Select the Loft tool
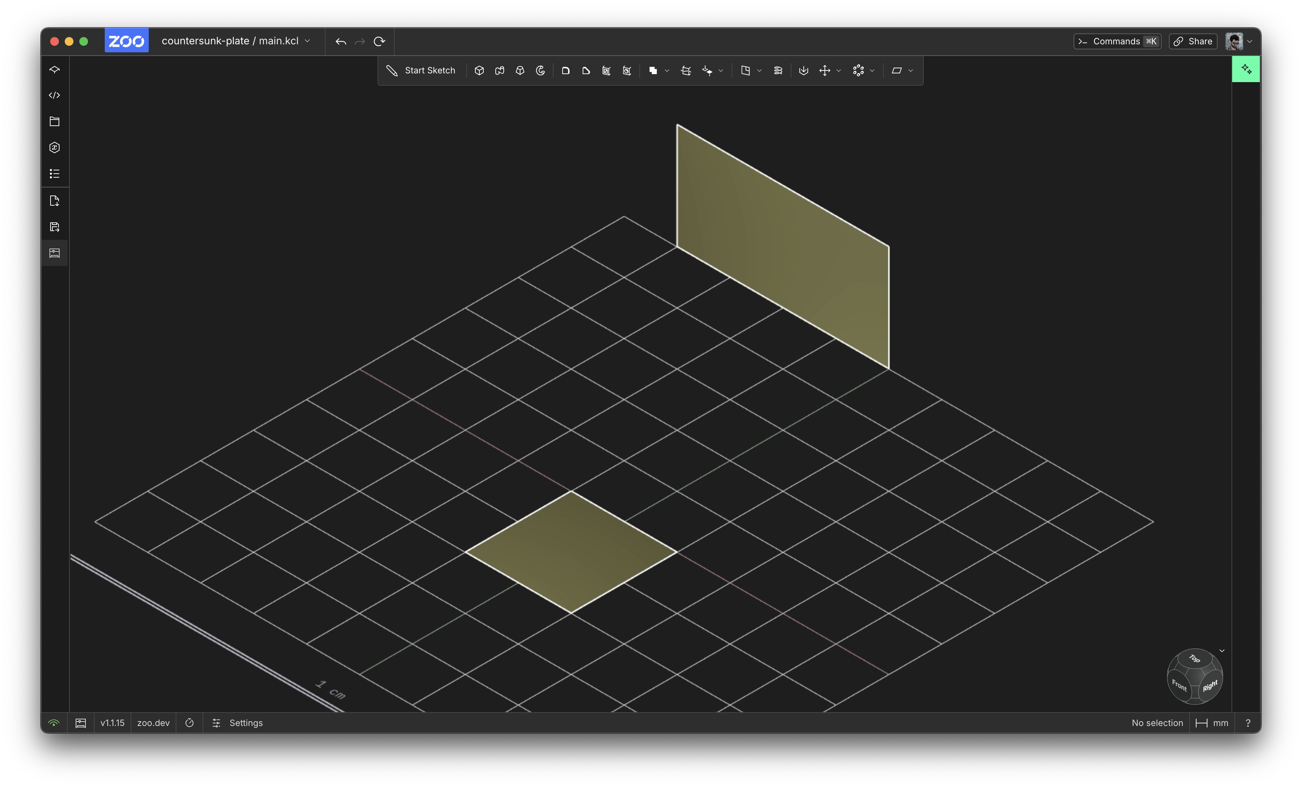1302x787 pixels. [520, 70]
